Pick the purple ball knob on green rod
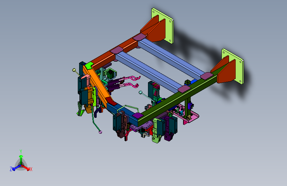This screenshot has height=186, width=287. pos(100,132)
